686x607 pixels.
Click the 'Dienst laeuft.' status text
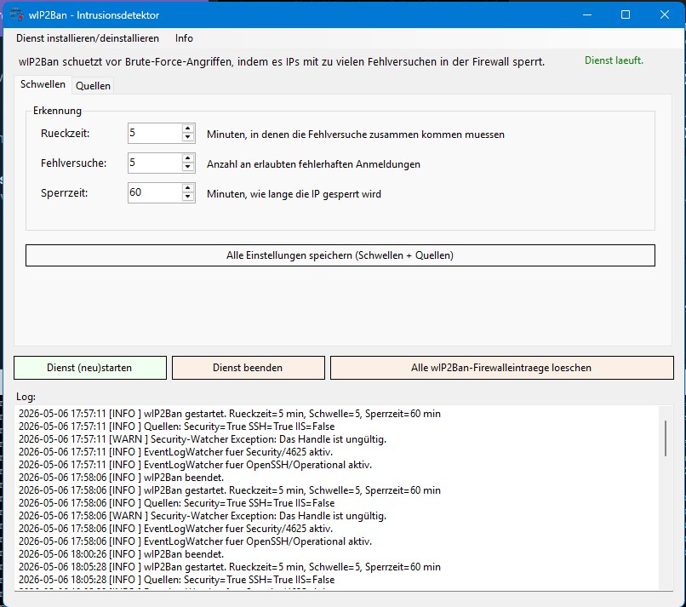(614, 60)
